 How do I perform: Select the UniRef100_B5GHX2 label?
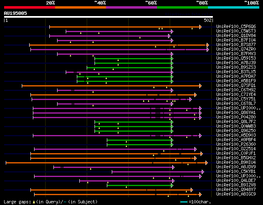pyautogui.click(x=236, y=158)
